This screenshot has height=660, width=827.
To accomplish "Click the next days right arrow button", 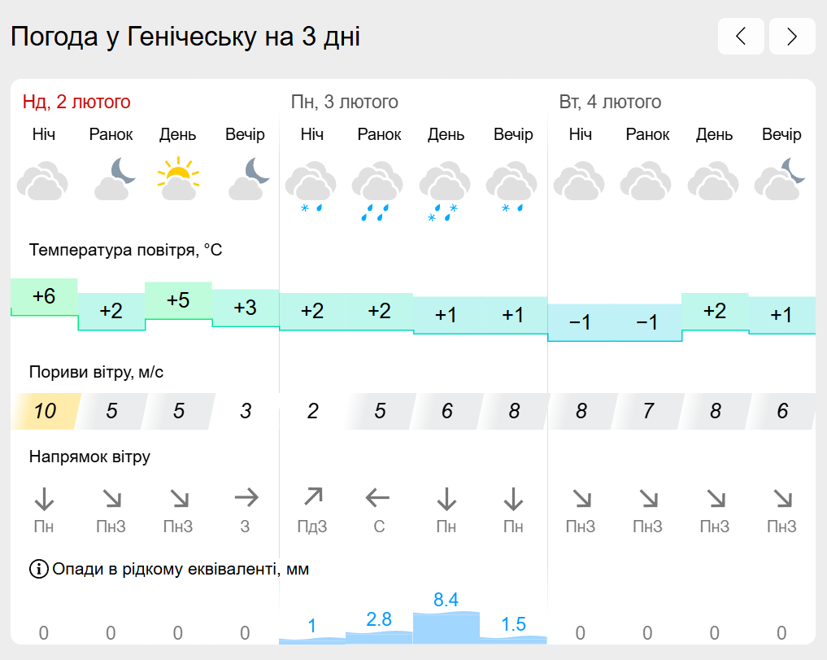I will pyautogui.click(x=792, y=37).
